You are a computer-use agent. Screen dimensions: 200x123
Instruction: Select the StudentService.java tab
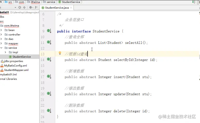click(x=56, y=8)
